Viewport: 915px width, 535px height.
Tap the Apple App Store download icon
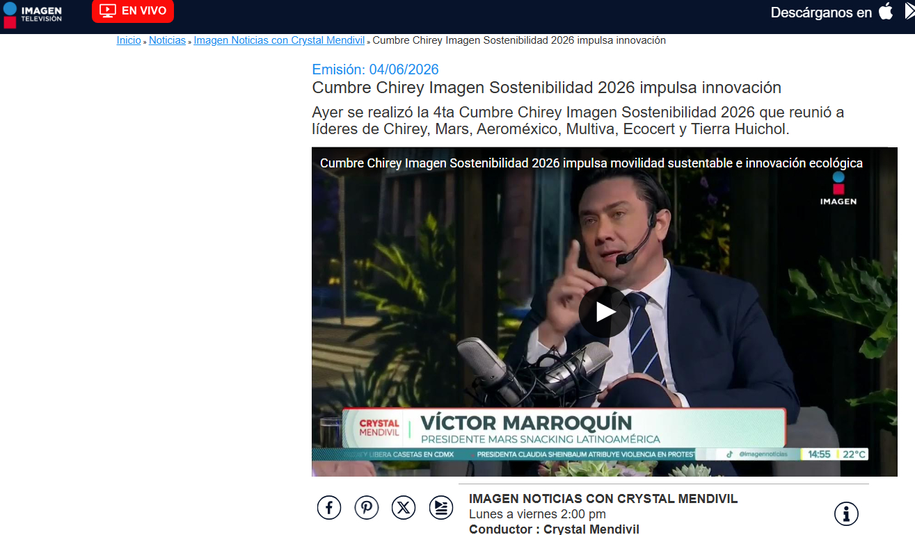(x=886, y=11)
